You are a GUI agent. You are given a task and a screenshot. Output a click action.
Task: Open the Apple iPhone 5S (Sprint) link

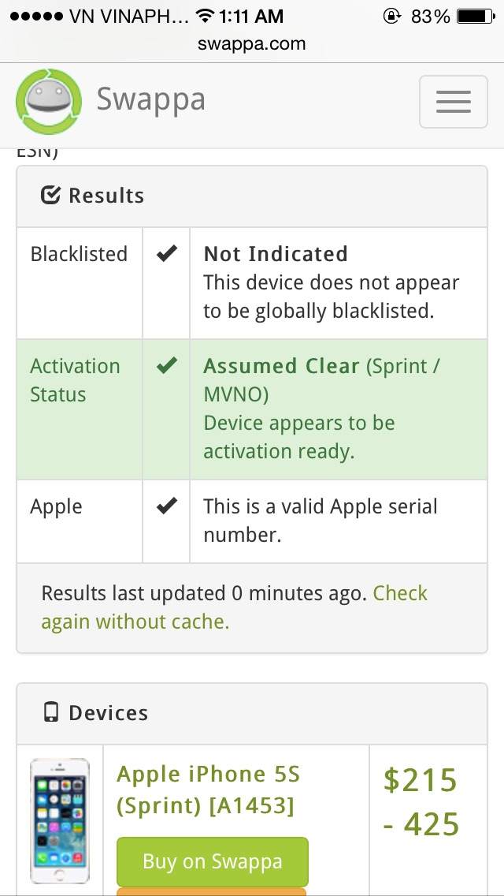(x=209, y=790)
